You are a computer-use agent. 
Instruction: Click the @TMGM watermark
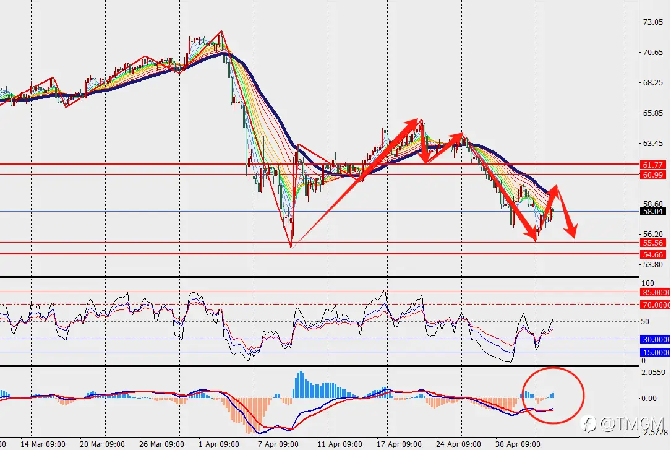[623, 424]
